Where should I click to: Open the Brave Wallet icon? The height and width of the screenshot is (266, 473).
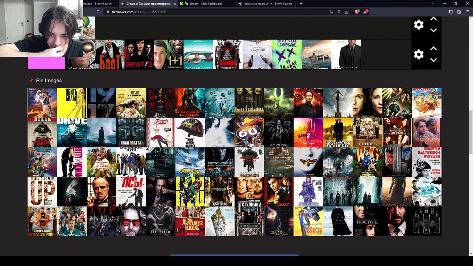[459, 12]
